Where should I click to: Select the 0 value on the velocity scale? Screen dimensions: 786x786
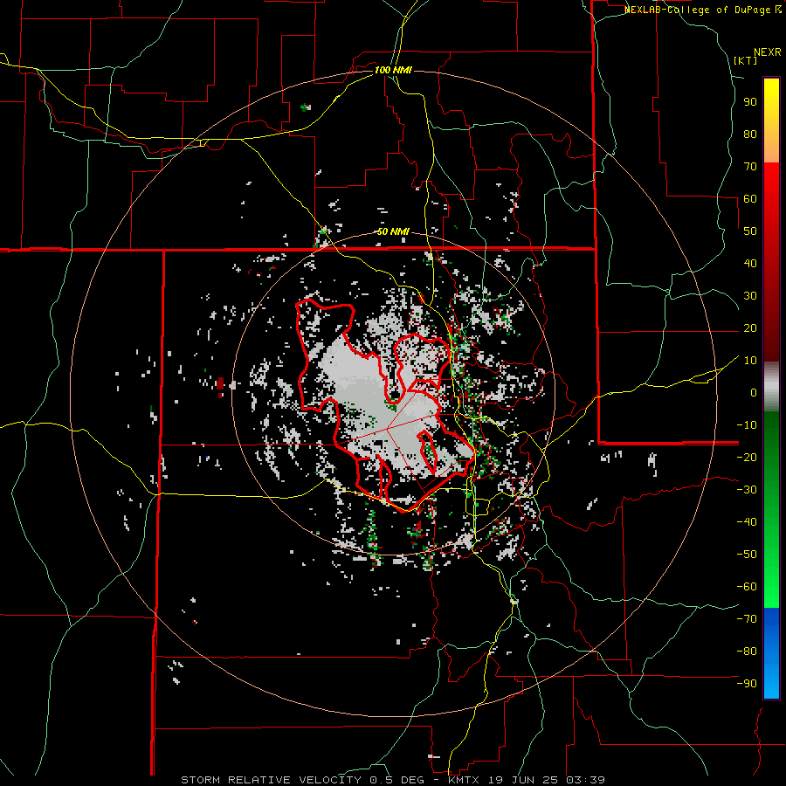(754, 392)
